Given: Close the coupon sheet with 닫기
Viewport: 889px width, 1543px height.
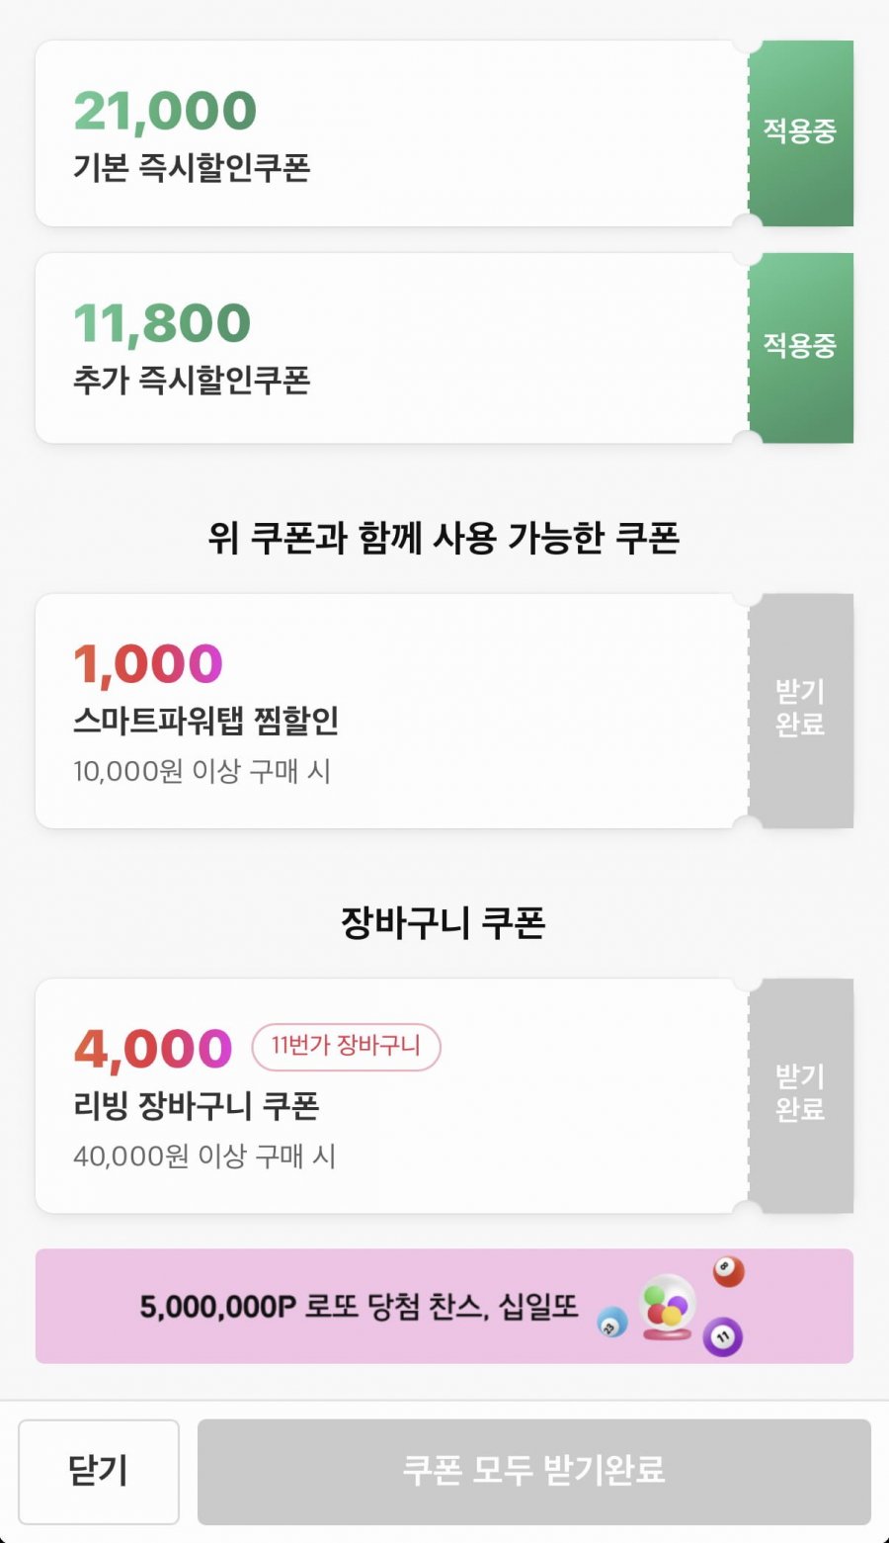Looking at the screenshot, I should [x=99, y=1471].
